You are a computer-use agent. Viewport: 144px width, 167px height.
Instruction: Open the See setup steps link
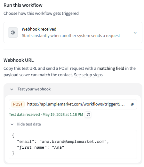coord(88,75)
